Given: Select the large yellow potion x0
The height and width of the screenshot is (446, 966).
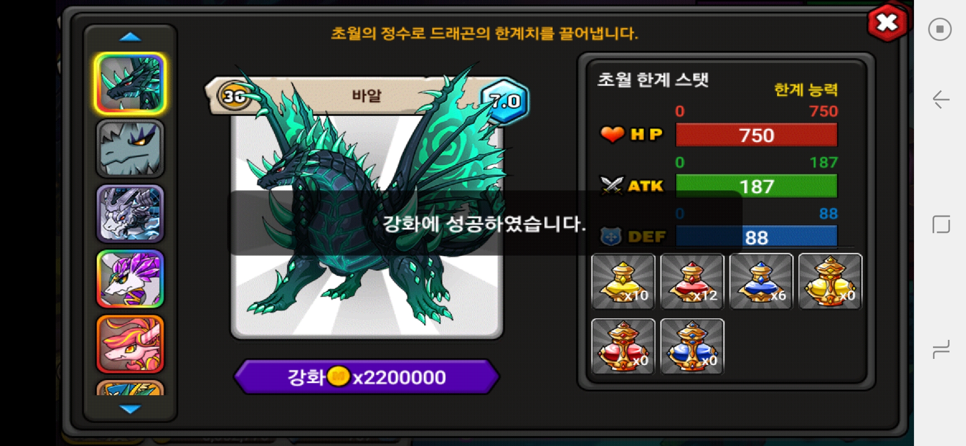Looking at the screenshot, I should [830, 281].
